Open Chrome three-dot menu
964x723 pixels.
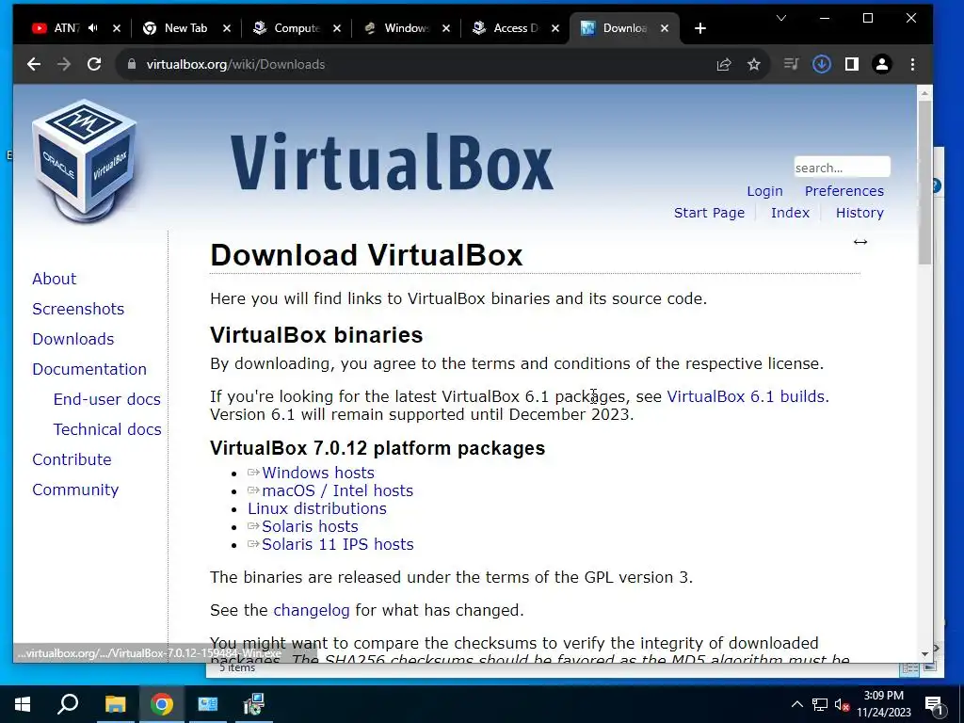912,64
